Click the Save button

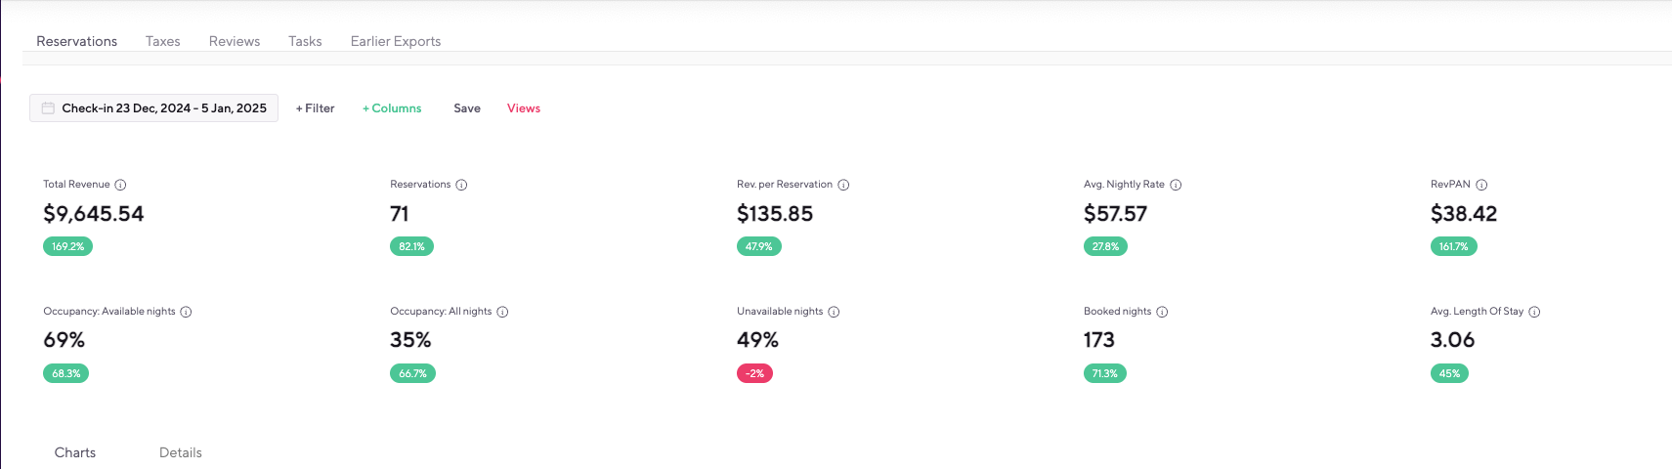coord(467,108)
